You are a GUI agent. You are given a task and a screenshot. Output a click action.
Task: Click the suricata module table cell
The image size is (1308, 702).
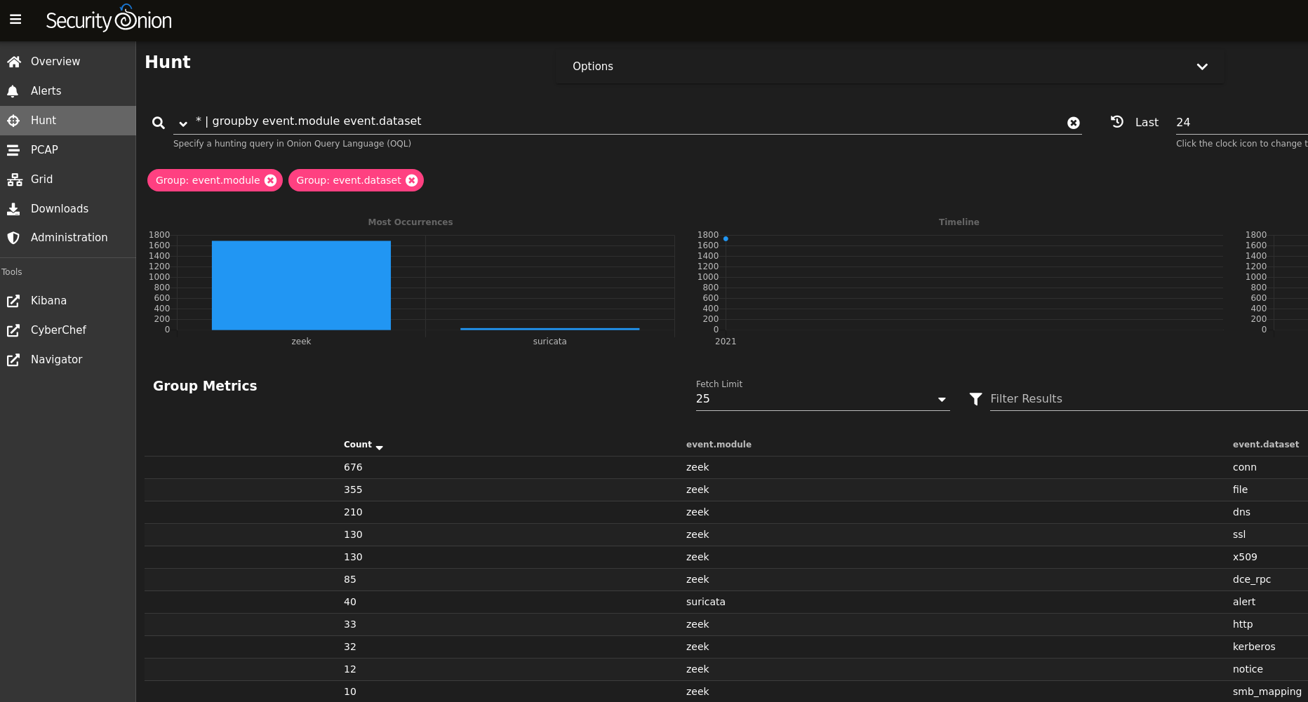tap(706, 602)
